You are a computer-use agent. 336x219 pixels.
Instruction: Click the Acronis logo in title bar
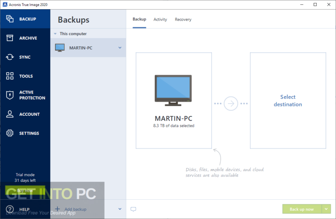pos(5,4)
